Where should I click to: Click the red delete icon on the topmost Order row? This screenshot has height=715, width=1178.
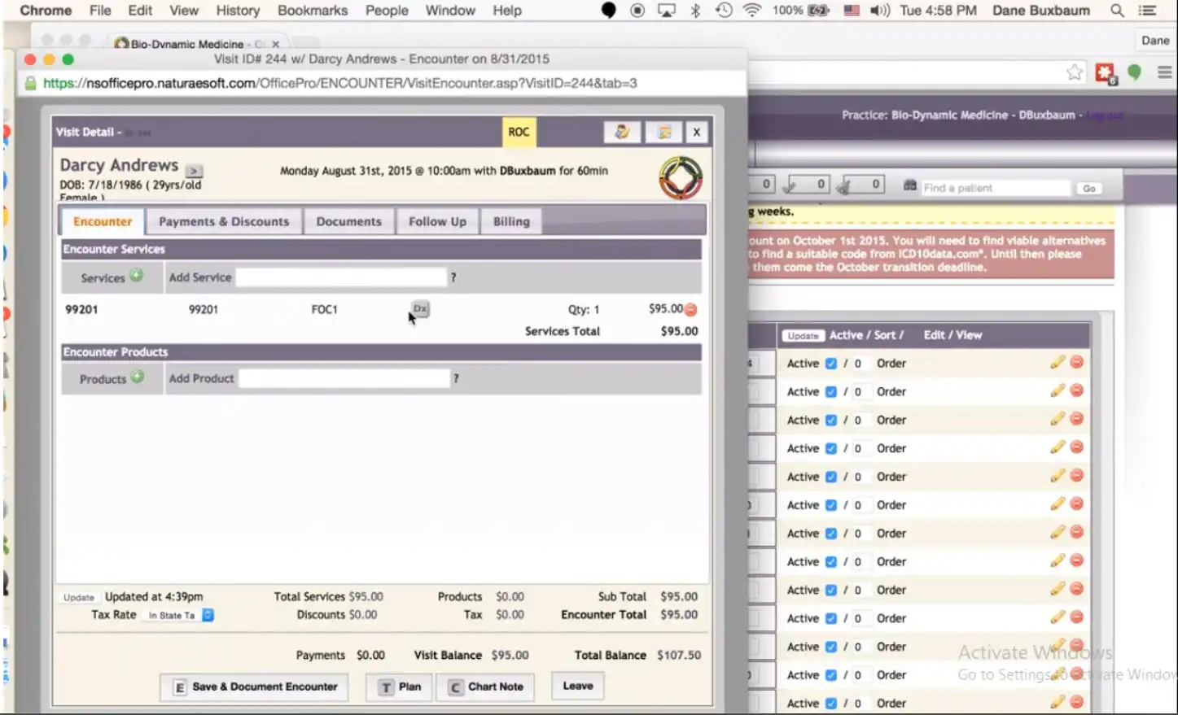tap(1076, 361)
